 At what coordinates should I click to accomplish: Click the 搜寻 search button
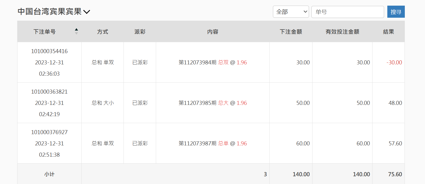coord(396,12)
